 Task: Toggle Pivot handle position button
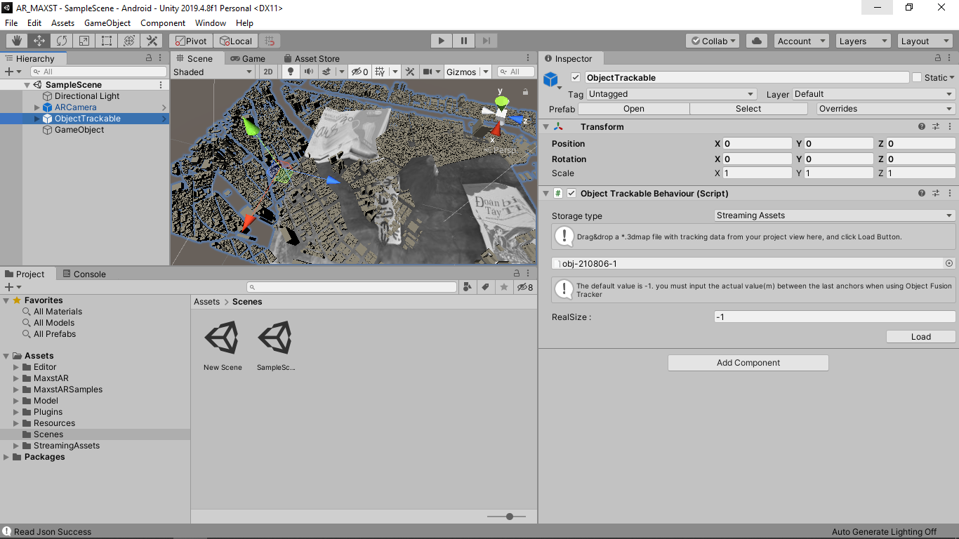[x=191, y=41]
